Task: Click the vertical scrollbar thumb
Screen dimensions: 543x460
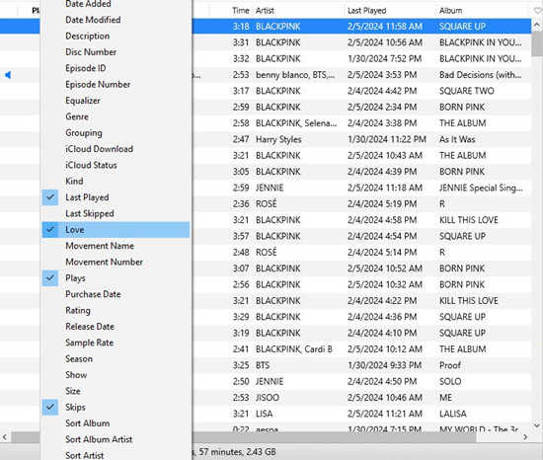Action: click(537, 43)
